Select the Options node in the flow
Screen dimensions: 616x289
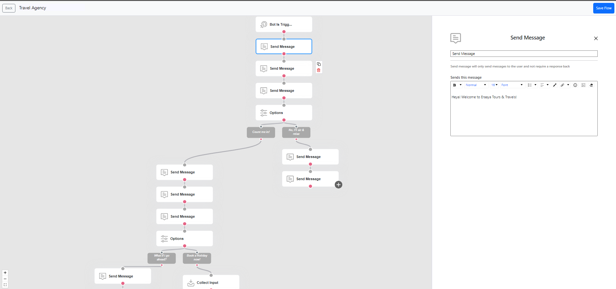[x=283, y=113]
